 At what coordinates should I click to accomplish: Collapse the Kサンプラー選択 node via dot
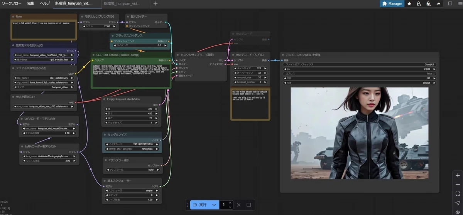tap(106, 160)
